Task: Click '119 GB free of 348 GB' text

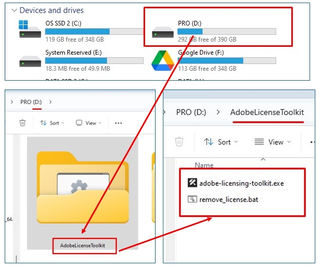Action: coord(75,39)
